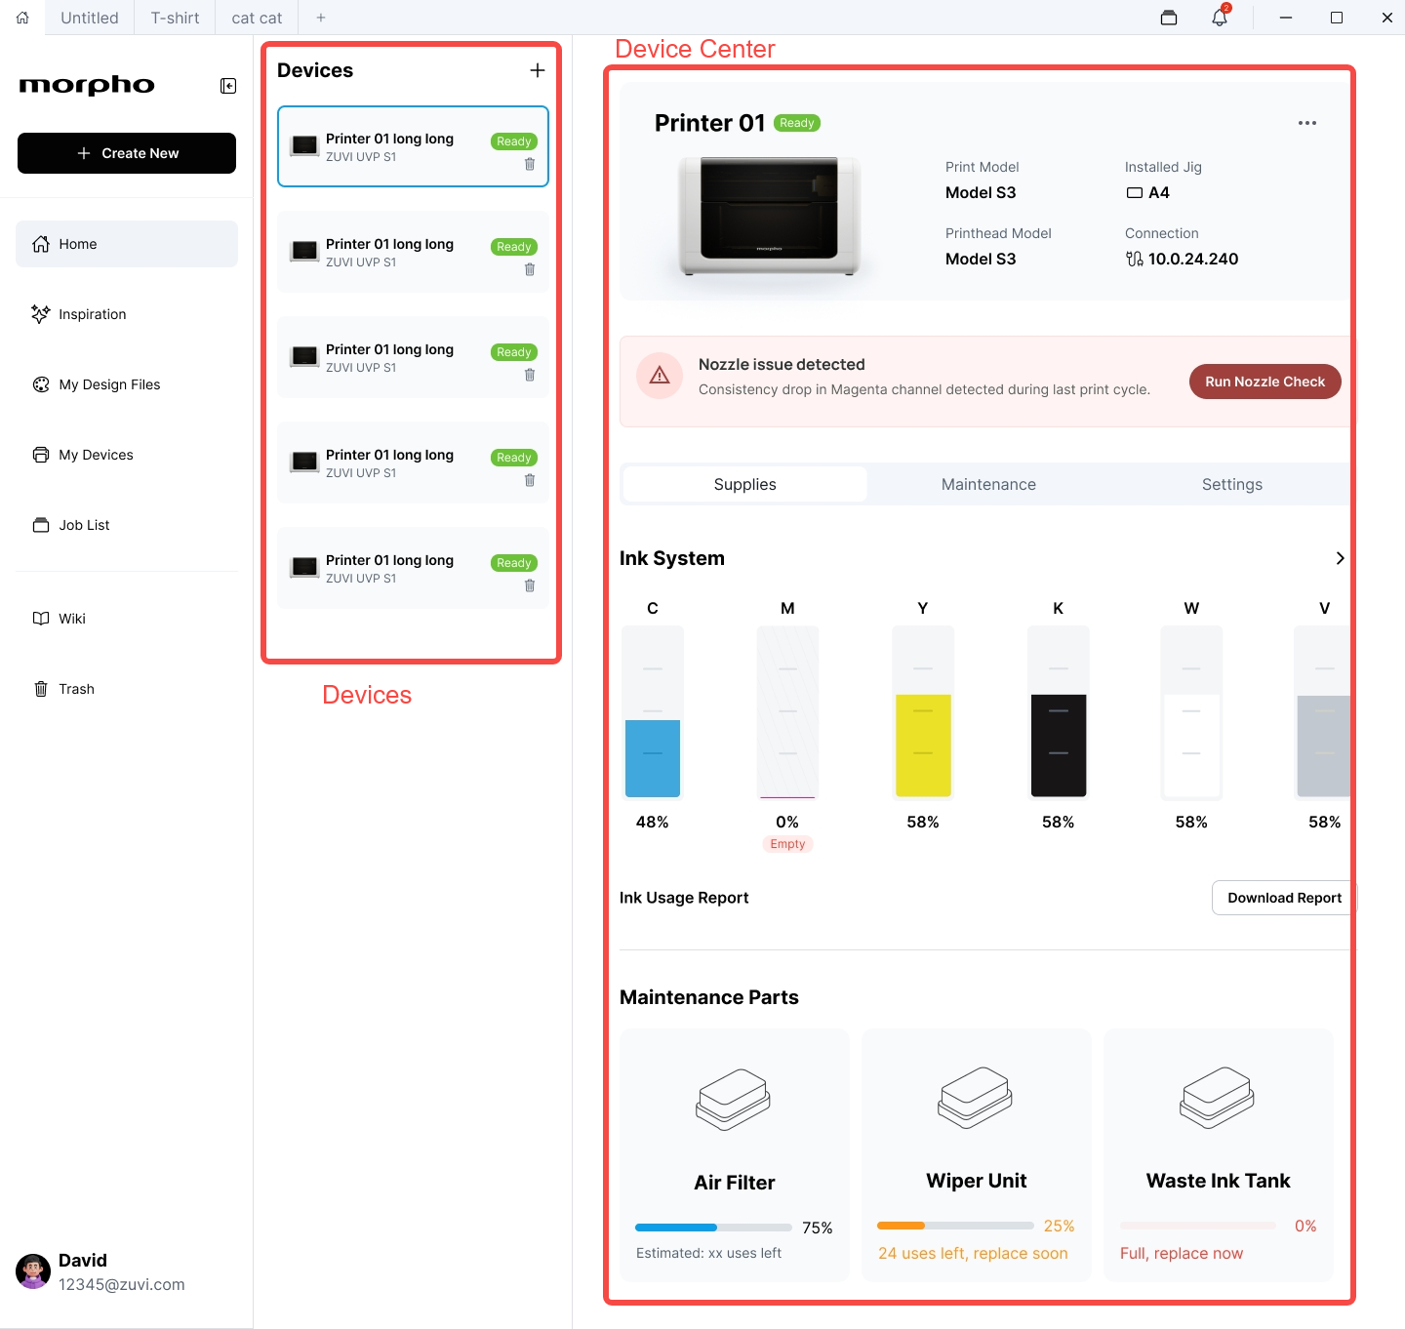Image resolution: width=1405 pixels, height=1329 pixels.
Task: Open Inspiration in the sidebar
Action: 127,314
